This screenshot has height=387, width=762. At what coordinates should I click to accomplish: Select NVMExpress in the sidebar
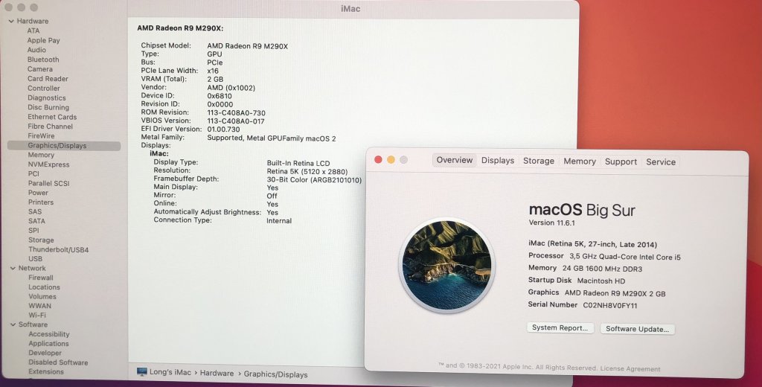(x=48, y=164)
